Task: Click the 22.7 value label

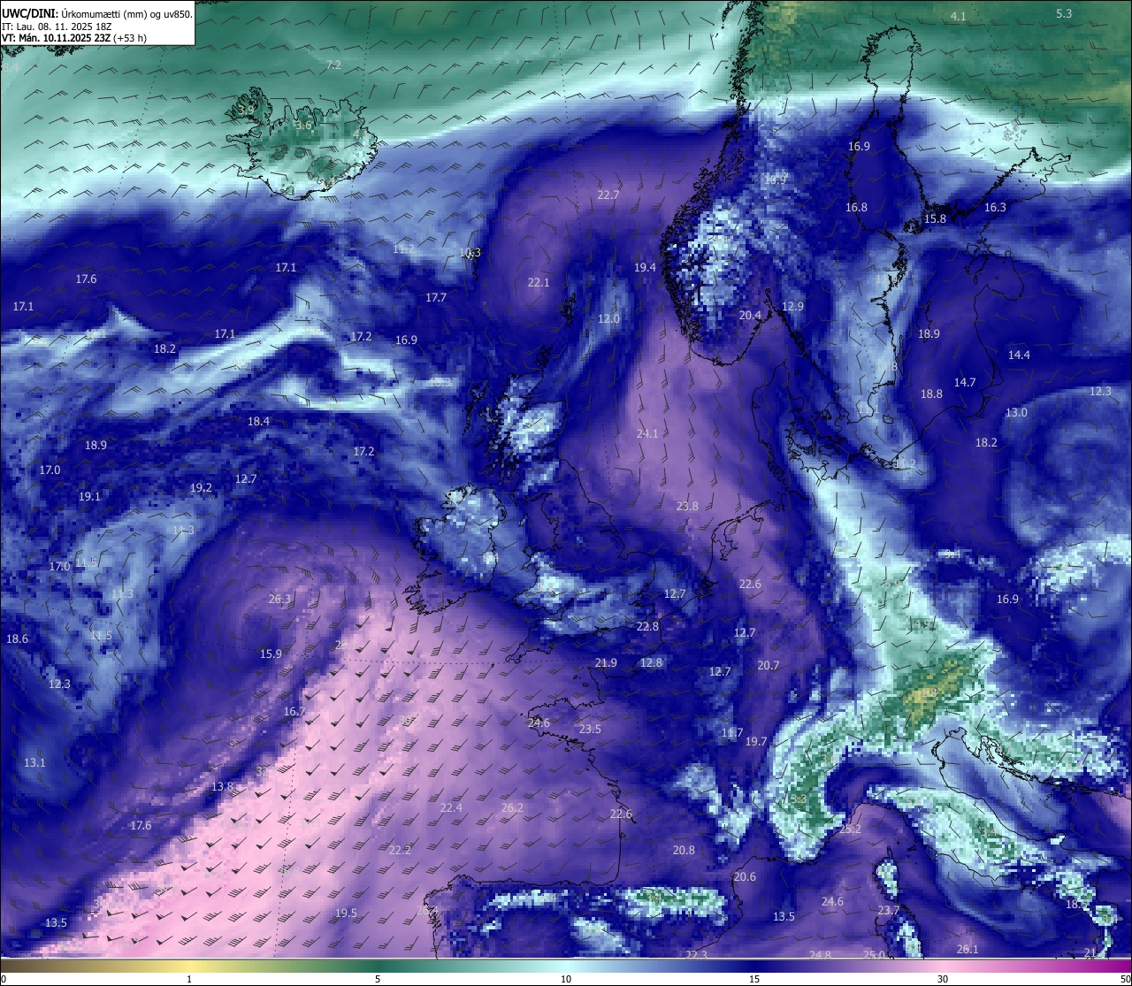Action: (608, 195)
